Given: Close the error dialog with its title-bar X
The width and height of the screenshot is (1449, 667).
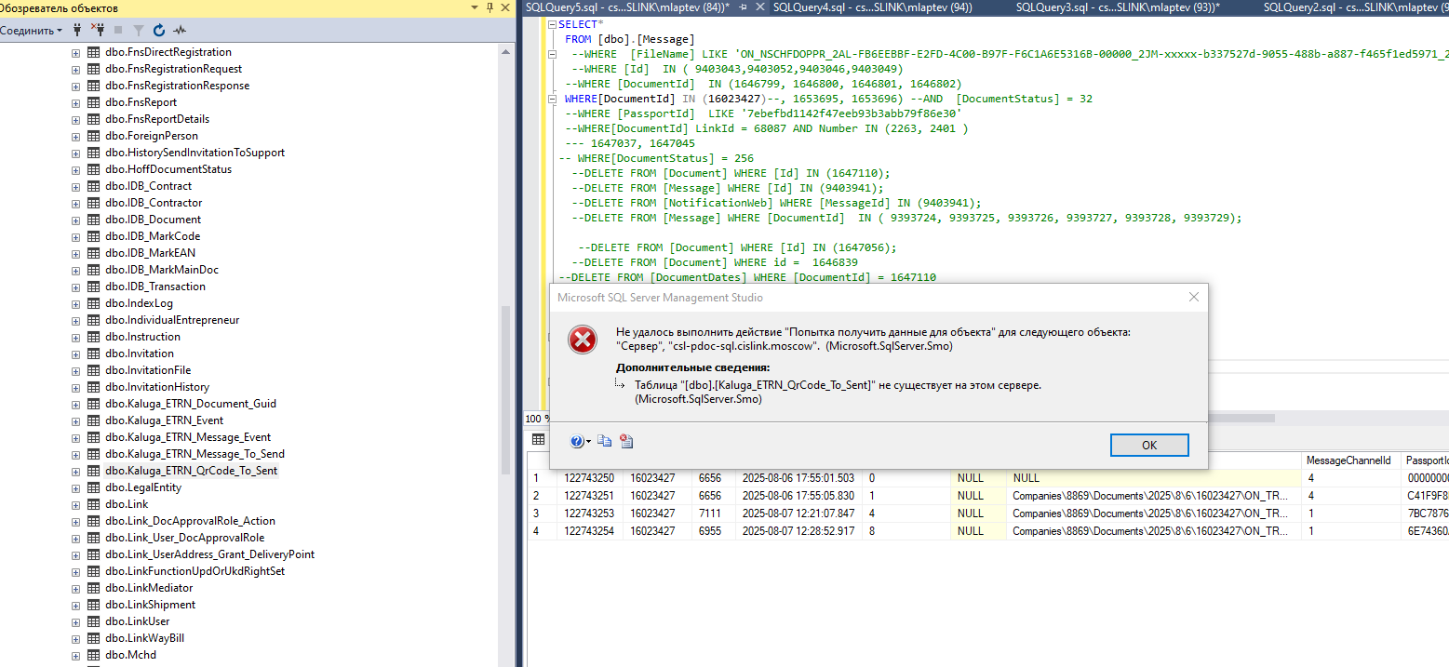Looking at the screenshot, I should click(x=1193, y=298).
